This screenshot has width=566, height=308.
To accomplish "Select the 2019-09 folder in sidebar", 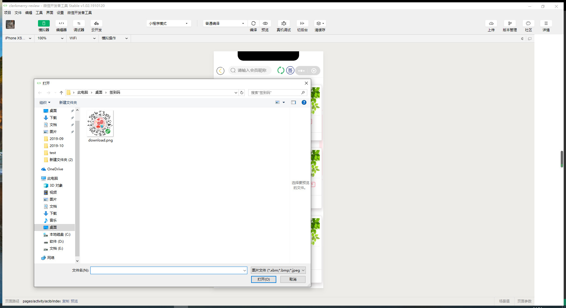I will coord(56,139).
